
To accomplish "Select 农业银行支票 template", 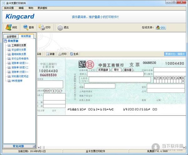I will click(x=19, y=50).
